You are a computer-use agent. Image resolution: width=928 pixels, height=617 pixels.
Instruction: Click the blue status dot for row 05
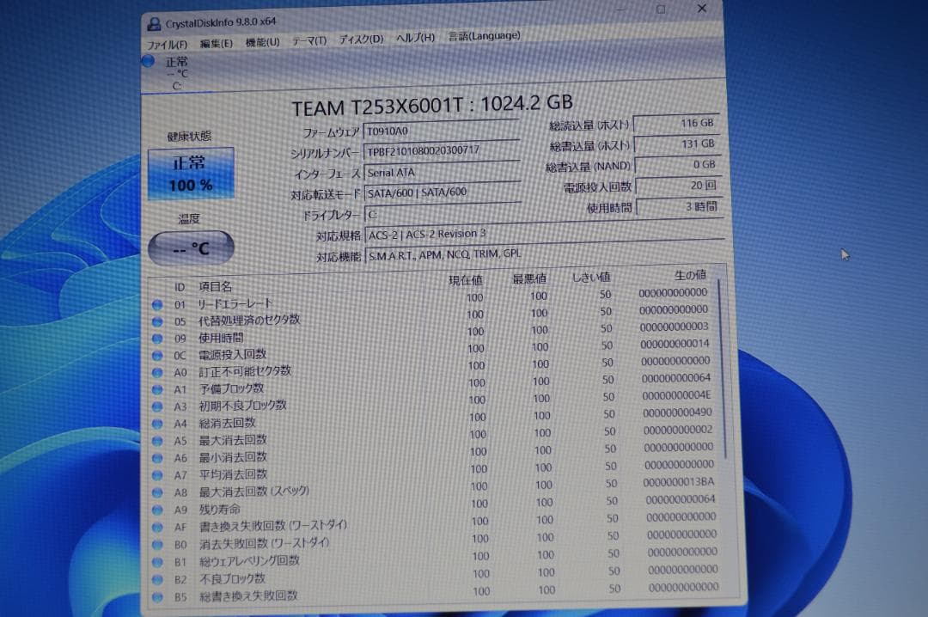tap(157, 322)
